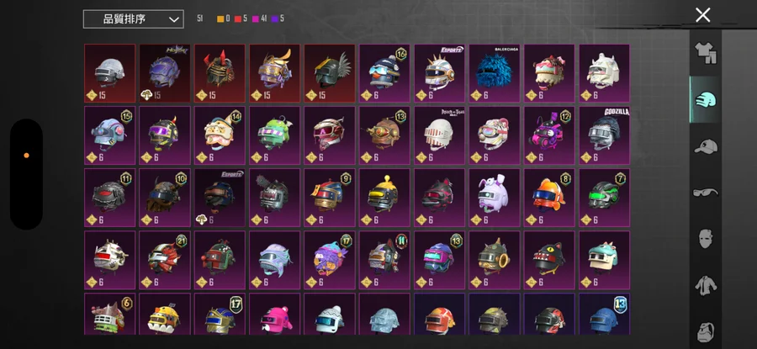Expand the 品質排序 sorting dropdown
Screen dimensions: 757x349
pyautogui.click(x=133, y=19)
